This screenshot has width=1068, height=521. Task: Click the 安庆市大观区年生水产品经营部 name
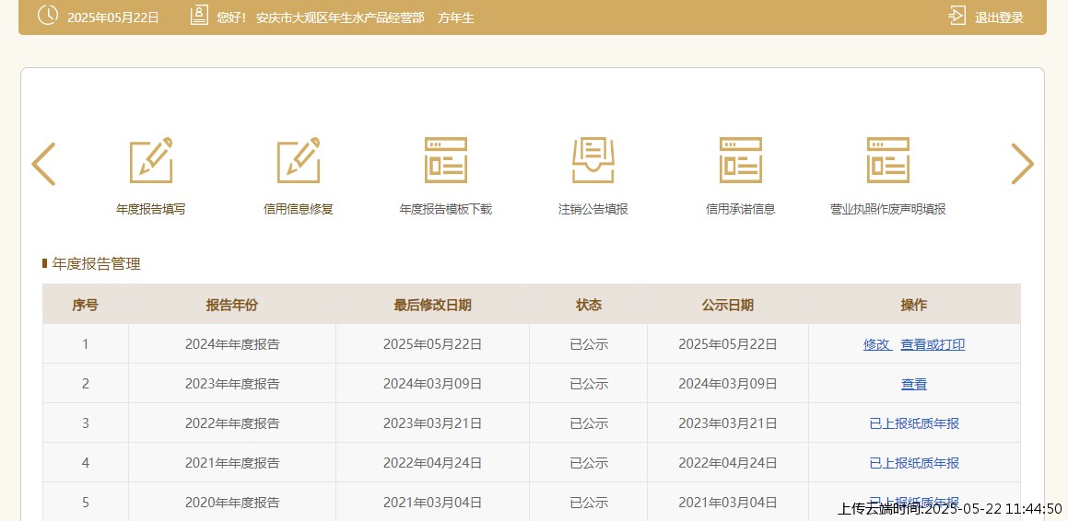(340, 17)
